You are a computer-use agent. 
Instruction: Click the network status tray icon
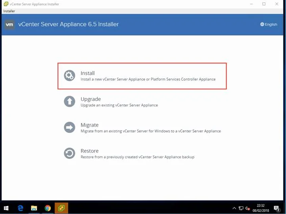tap(241, 208)
